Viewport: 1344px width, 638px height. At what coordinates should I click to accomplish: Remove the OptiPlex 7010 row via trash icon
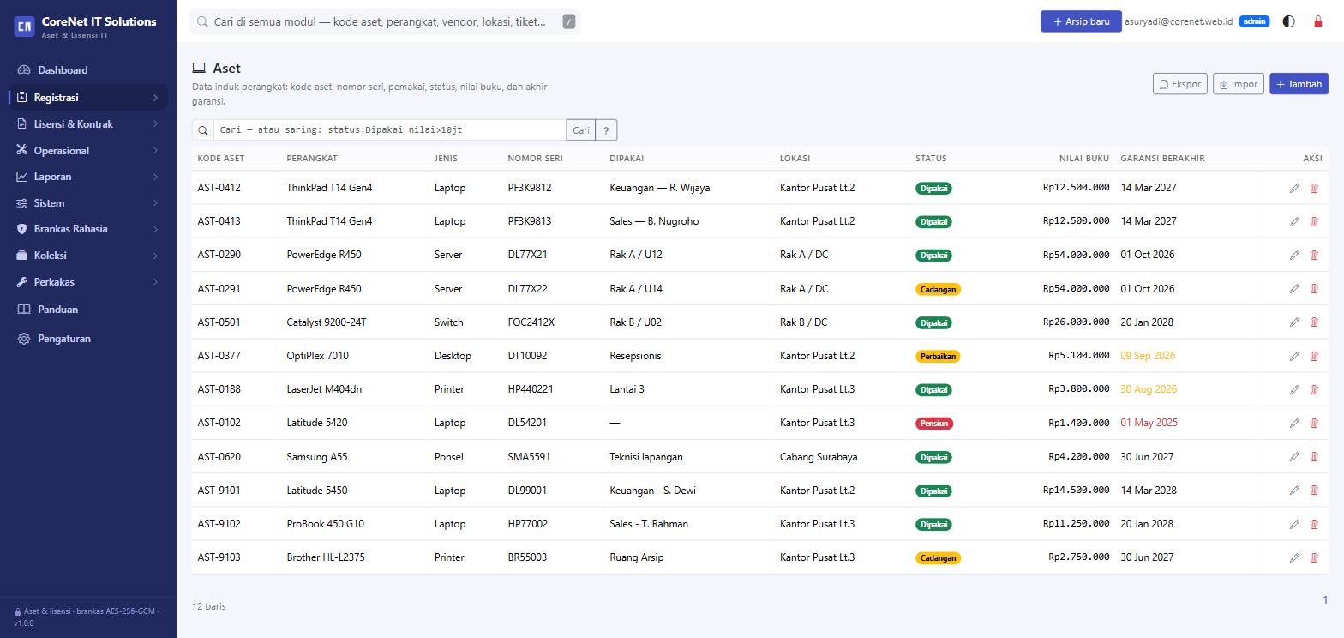(x=1314, y=356)
